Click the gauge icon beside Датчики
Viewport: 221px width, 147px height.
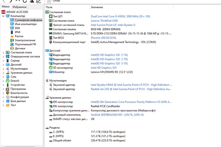tap(12, 48)
